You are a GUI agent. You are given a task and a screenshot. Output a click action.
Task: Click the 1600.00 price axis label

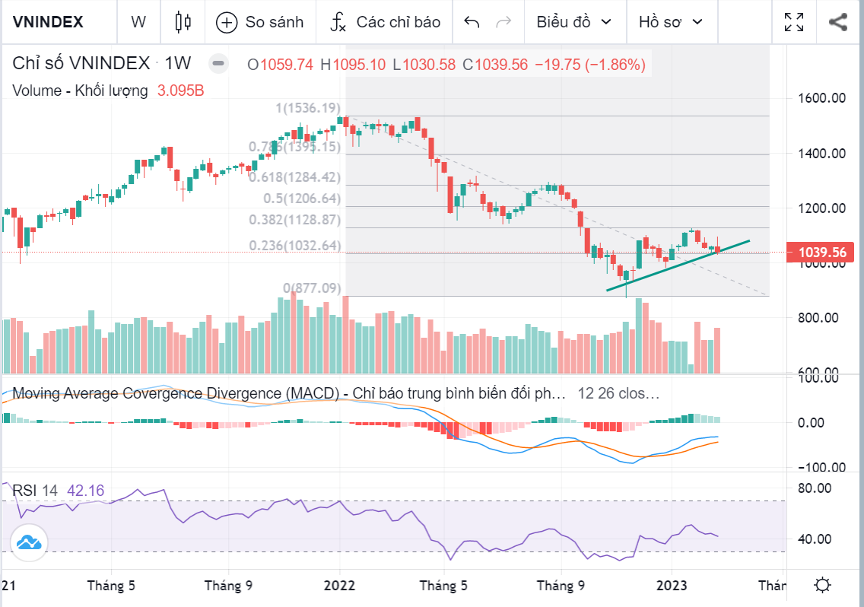tap(821, 98)
